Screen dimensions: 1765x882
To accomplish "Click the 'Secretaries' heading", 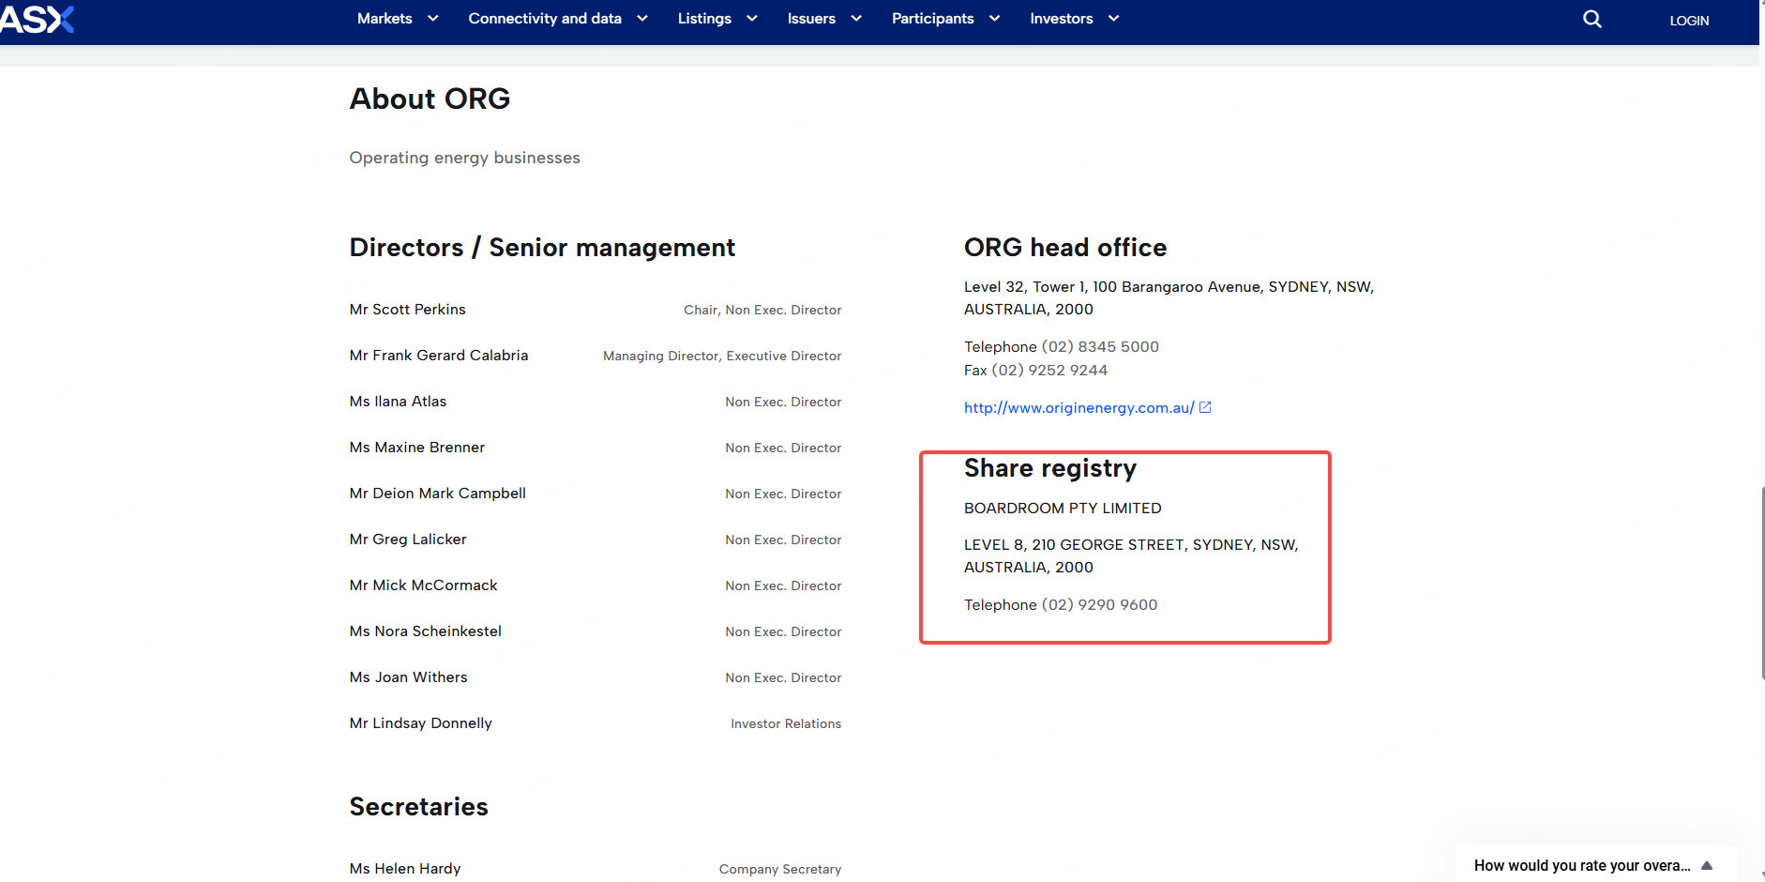I will point(418,807).
